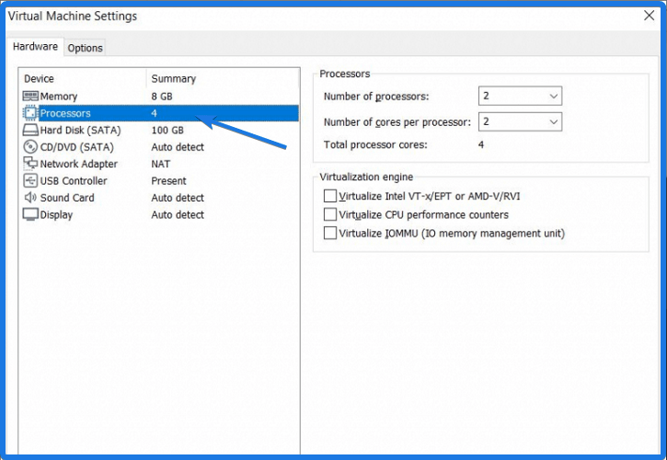Enable Virtualize Intel VT-x/EPT or AMD-V/RVI
This screenshot has height=460, width=667.
point(330,196)
